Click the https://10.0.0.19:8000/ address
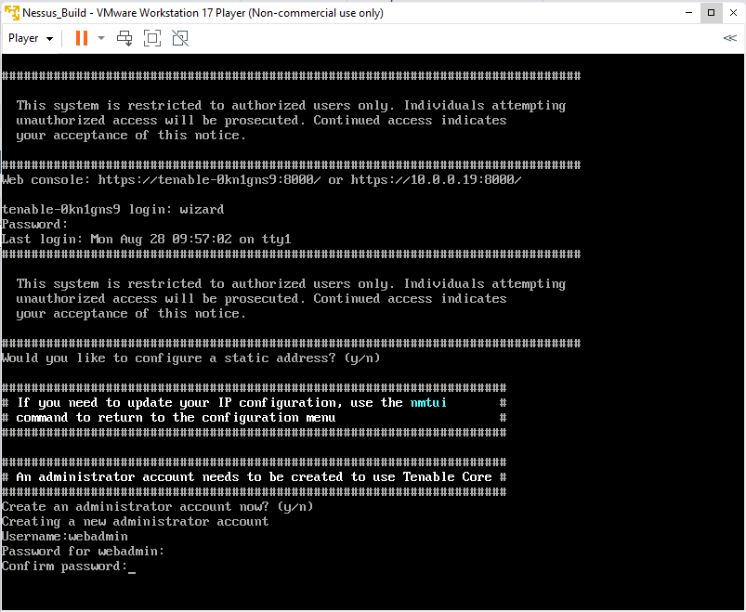This screenshot has height=612, width=746. click(x=436, y=180)
